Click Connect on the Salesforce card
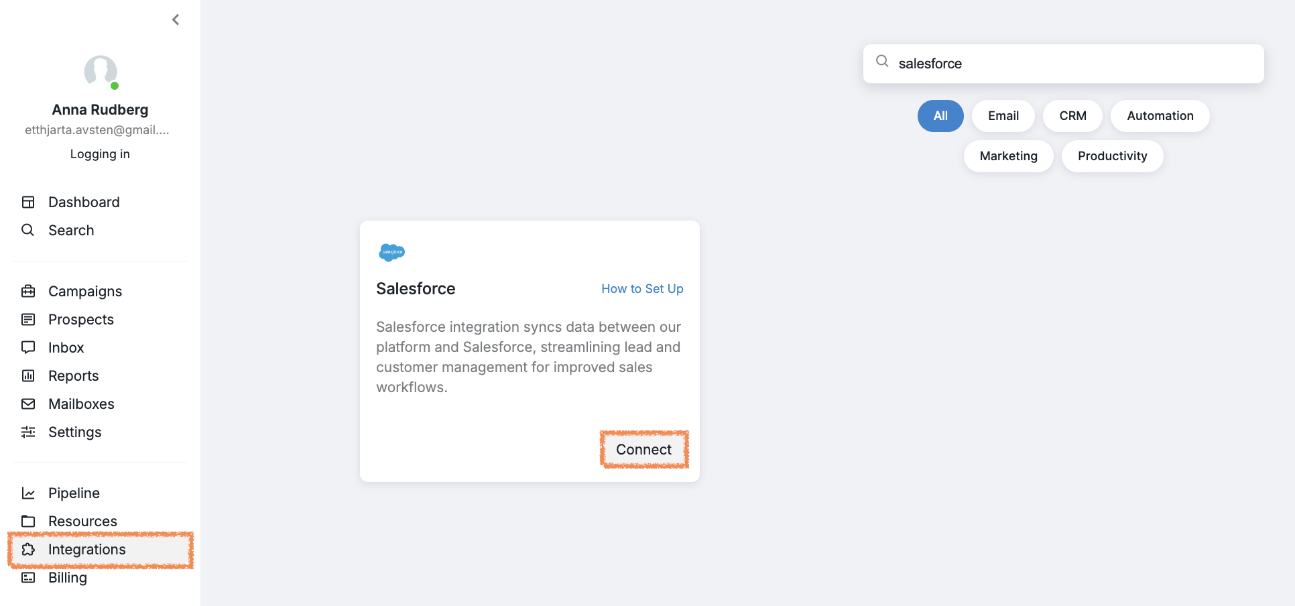 [x=643, y=449]
